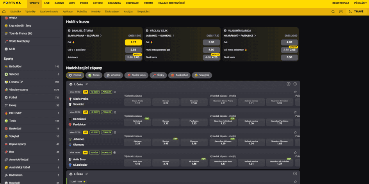Bet on Daniel Šturm Gól at 1.75
The height and width of the screenshot is (184, 369).
coord(133,42)
